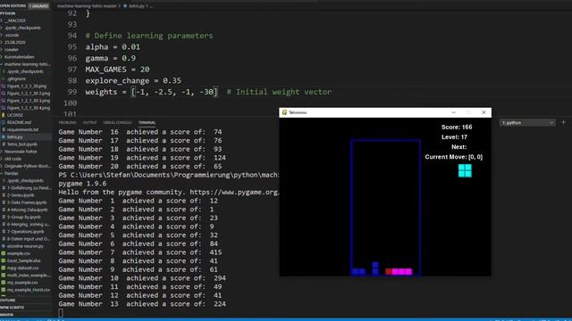Expand the Kursmaterialien folder
This screenshot has height=321, width=572.
pyautogui.click(x=20, y=57)
